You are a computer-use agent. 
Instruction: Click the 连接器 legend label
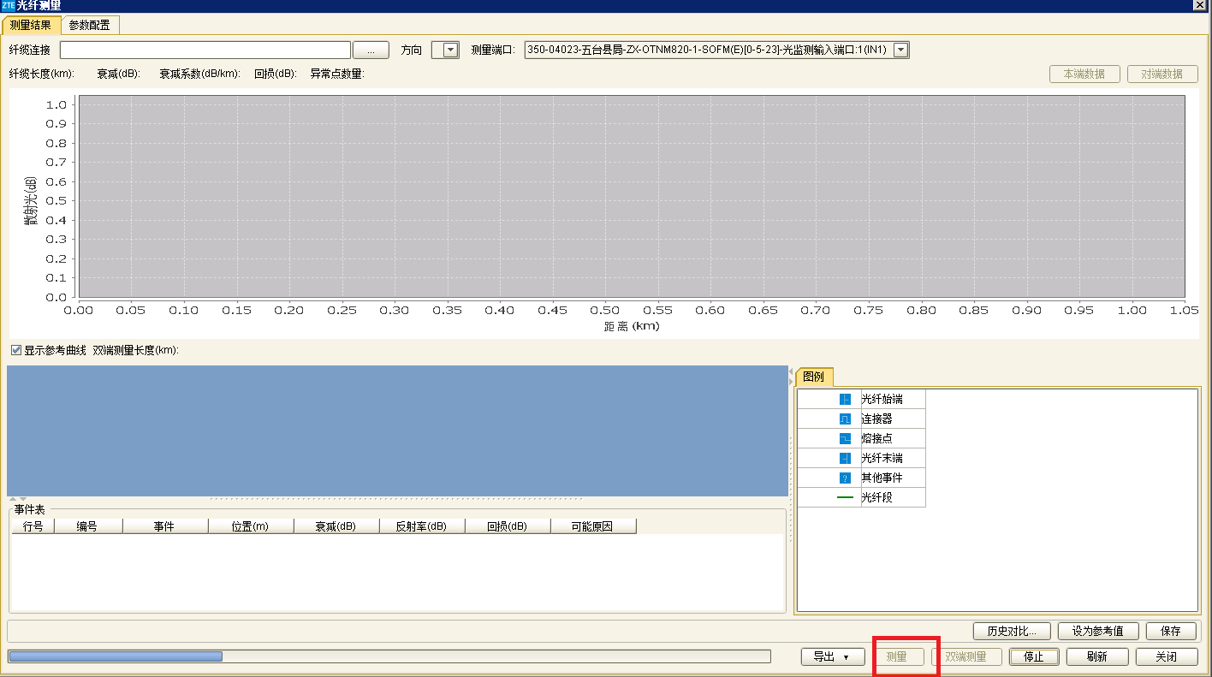click(876, 419)
